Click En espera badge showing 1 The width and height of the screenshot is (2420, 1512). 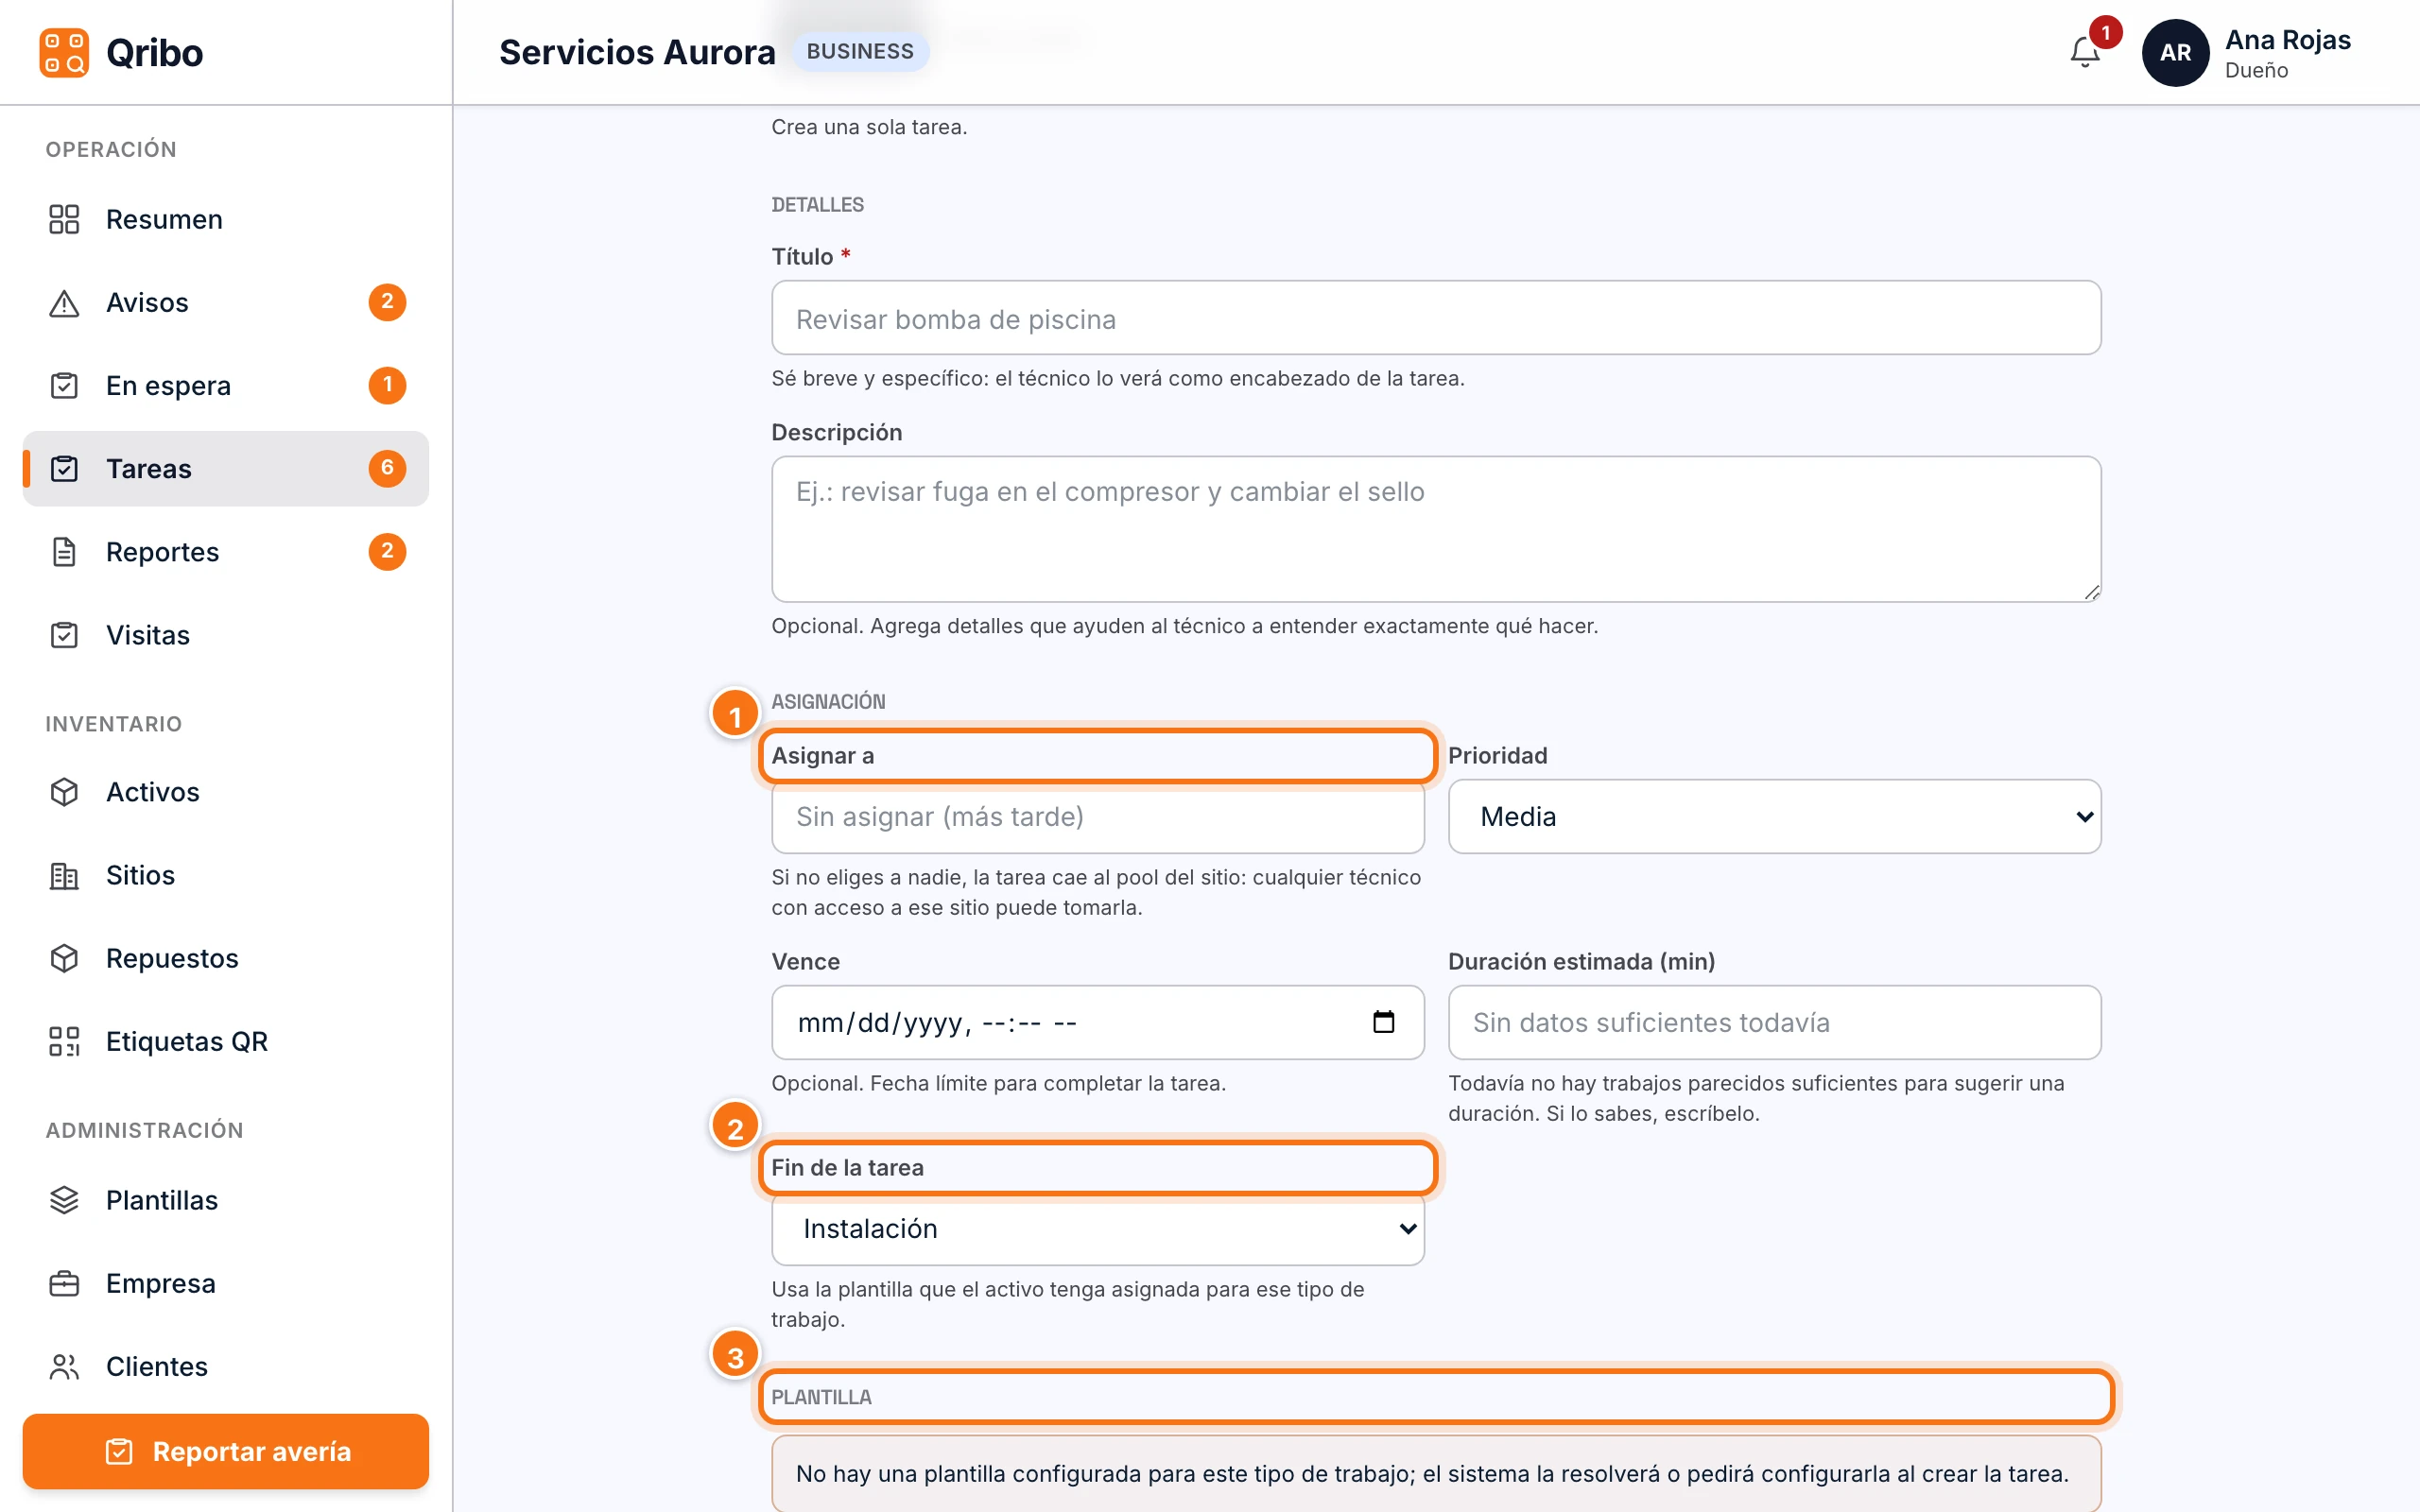tap(387, 384)
